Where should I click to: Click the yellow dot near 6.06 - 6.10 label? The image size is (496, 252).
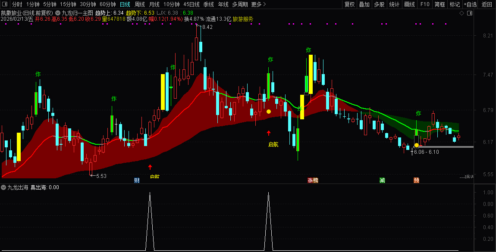coord(417,145)
